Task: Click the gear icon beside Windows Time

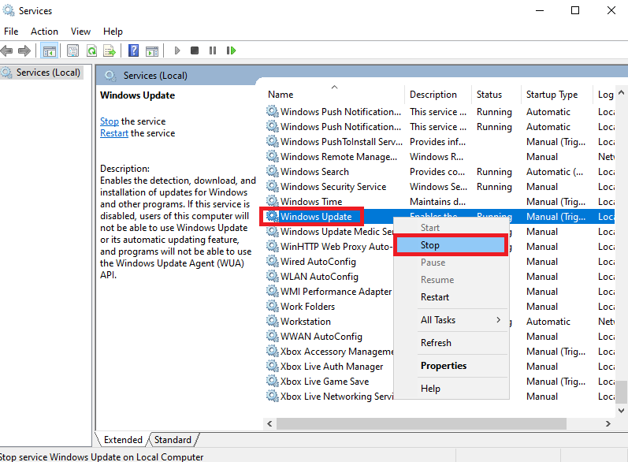Action: coord(273,202)
